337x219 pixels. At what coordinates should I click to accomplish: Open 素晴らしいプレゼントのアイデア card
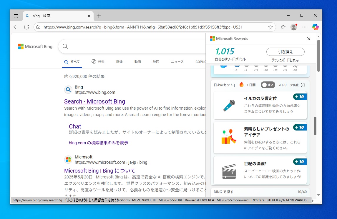click(260, 138)
